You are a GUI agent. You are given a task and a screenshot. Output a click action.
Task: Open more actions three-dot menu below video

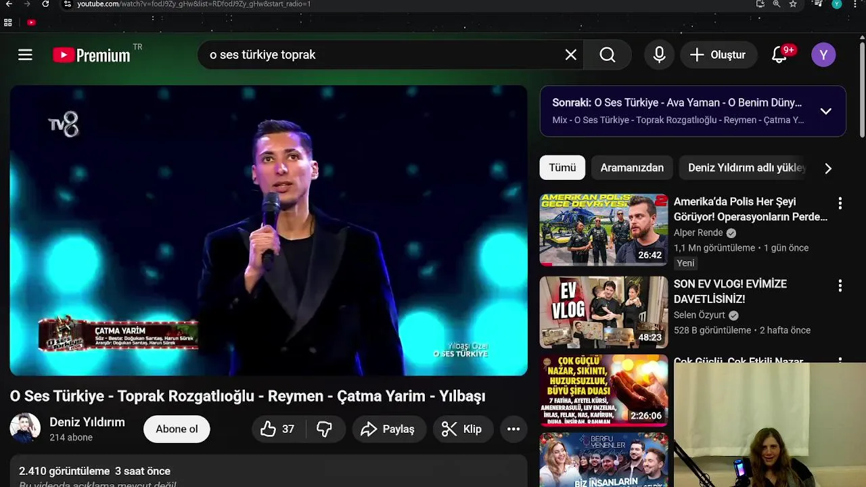point(514,429)
